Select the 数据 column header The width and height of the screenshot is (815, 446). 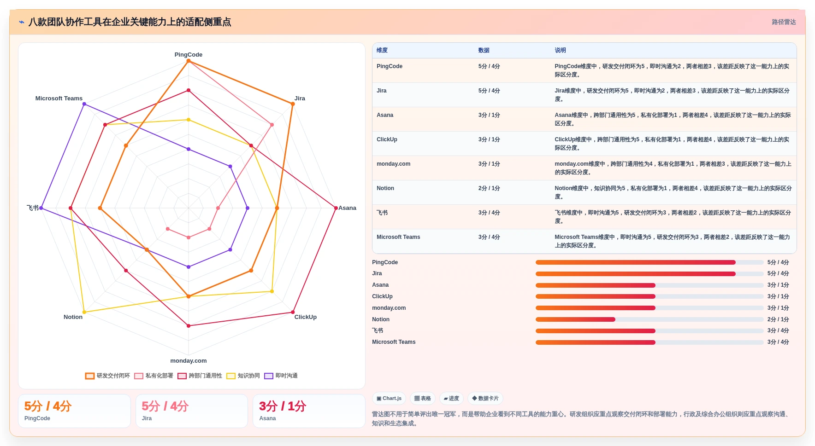(484, 51)
